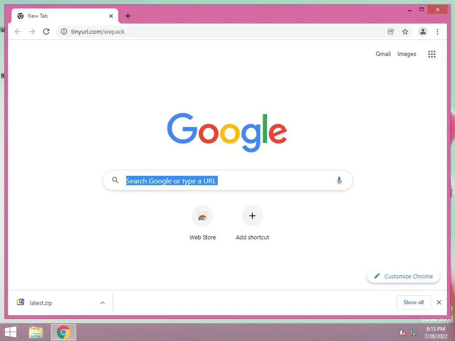Show all downloads

click(x=414, y=302)
